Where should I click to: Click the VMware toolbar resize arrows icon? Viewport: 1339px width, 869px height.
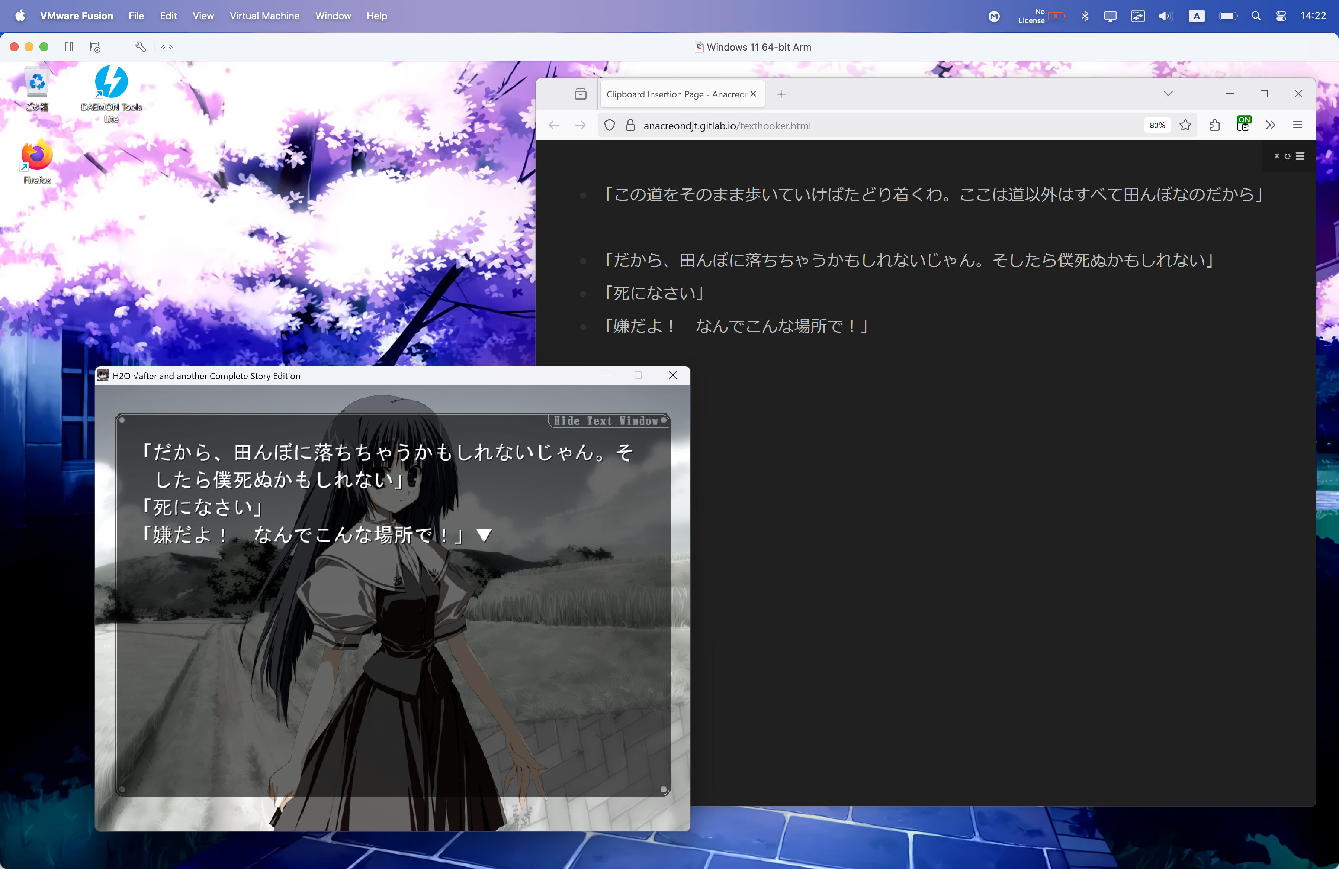(x=167, y=47)
